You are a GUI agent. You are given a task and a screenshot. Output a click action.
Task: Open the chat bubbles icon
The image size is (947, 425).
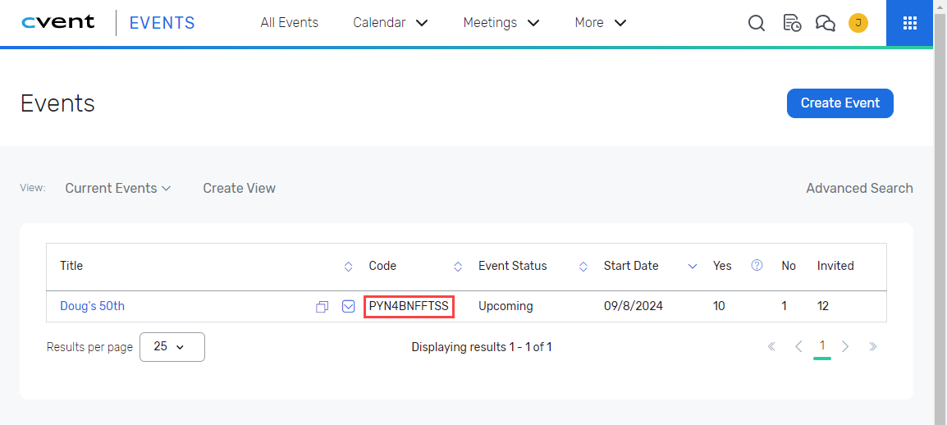[x=825, y=23]
